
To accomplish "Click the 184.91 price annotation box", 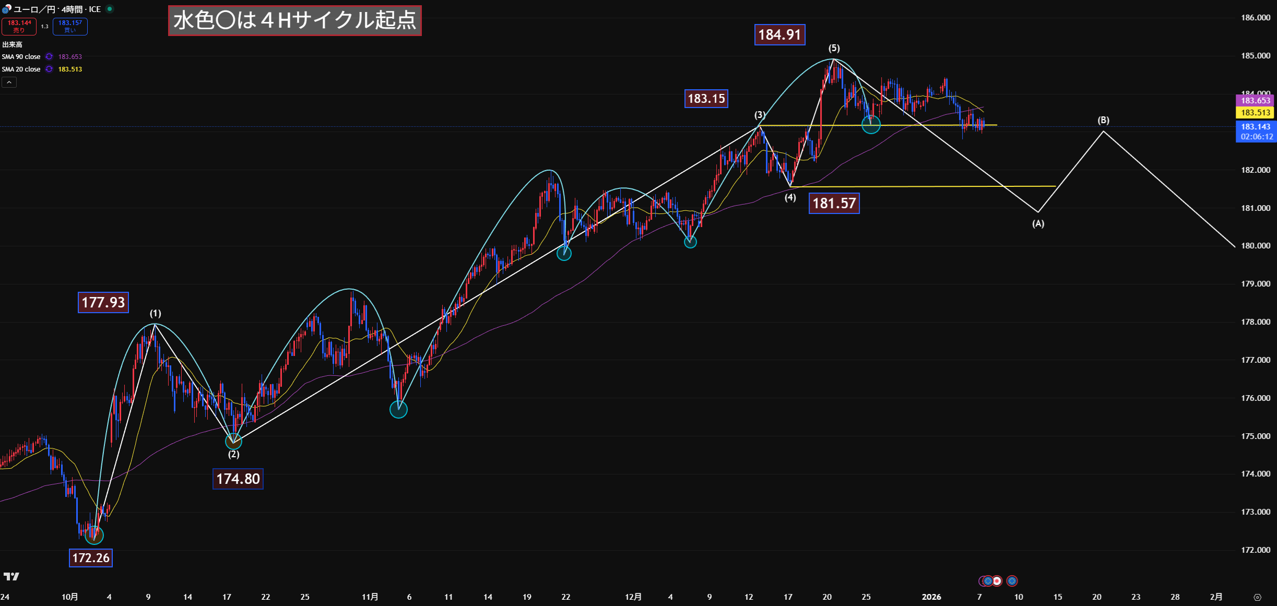I will coord(779,35).
